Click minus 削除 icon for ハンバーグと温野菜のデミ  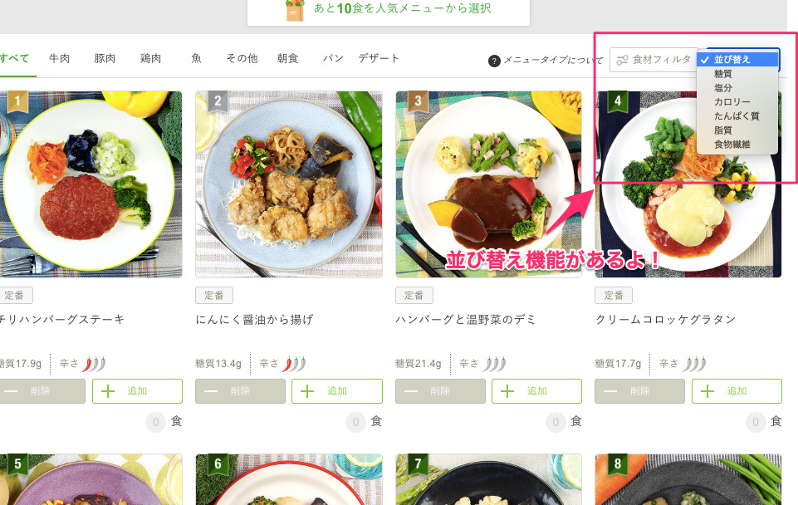point(411,391)
